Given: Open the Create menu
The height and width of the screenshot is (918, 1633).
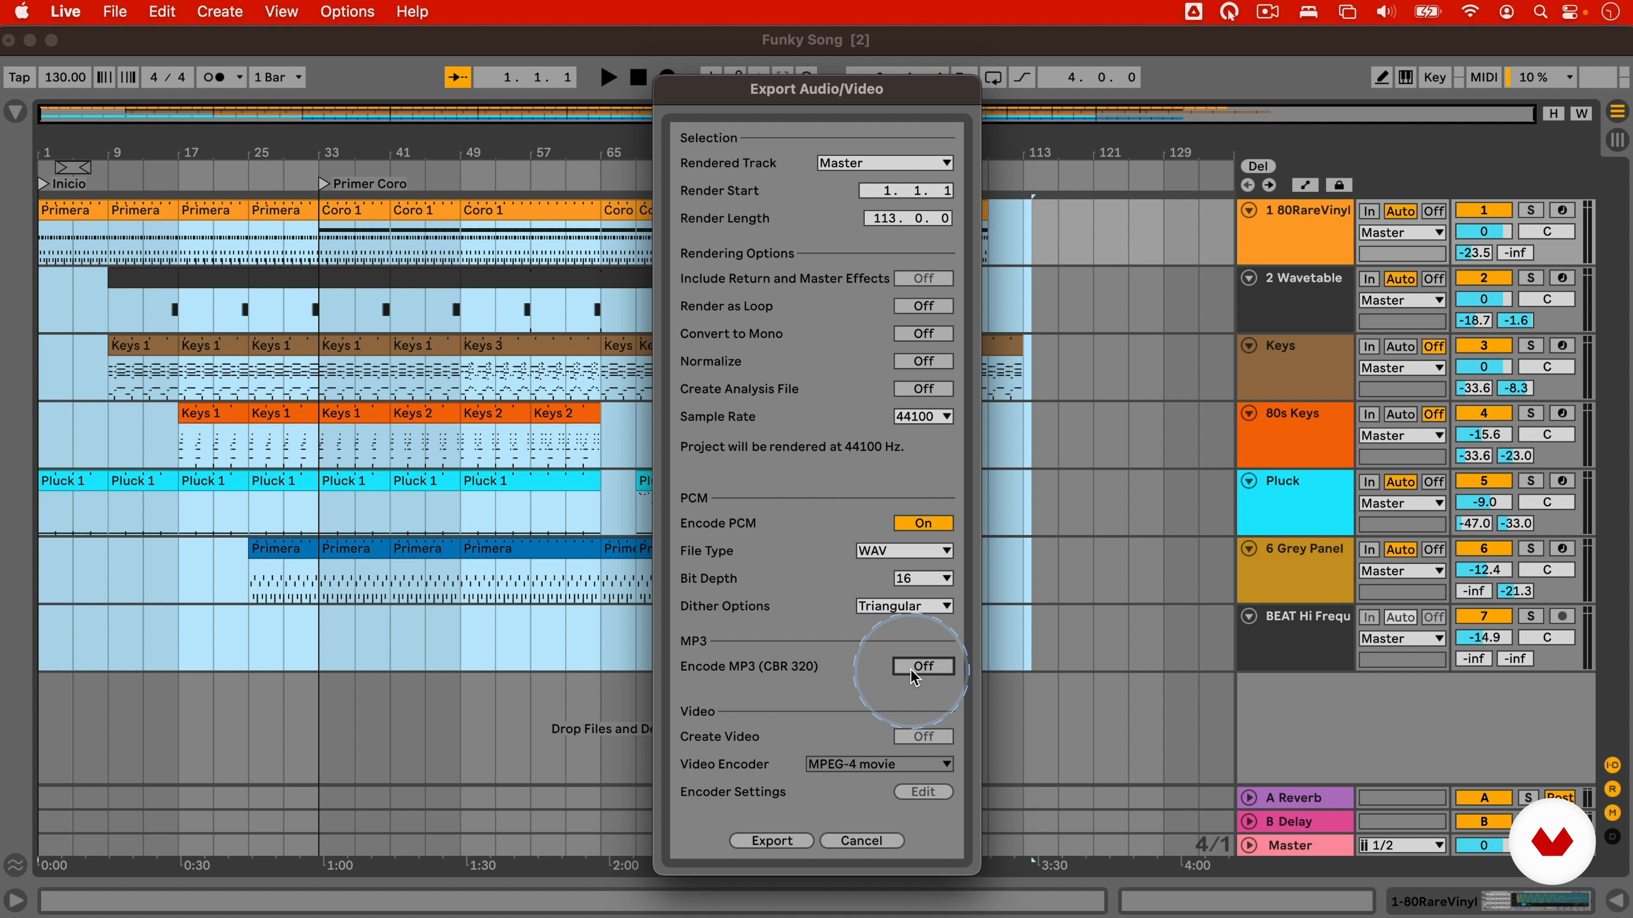Looking at the screenshot, I should coord(220,12).
